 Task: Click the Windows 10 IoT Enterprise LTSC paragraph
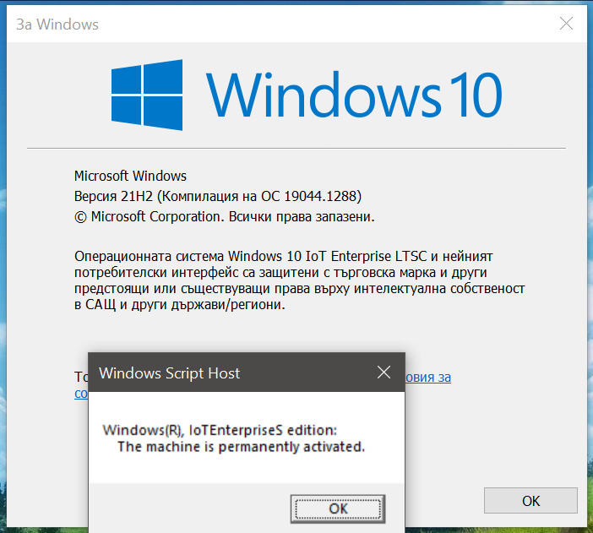point(300,280)
